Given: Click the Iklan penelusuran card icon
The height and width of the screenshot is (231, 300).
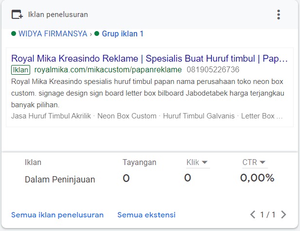Looking at the screenshot, I should [17, 15].
